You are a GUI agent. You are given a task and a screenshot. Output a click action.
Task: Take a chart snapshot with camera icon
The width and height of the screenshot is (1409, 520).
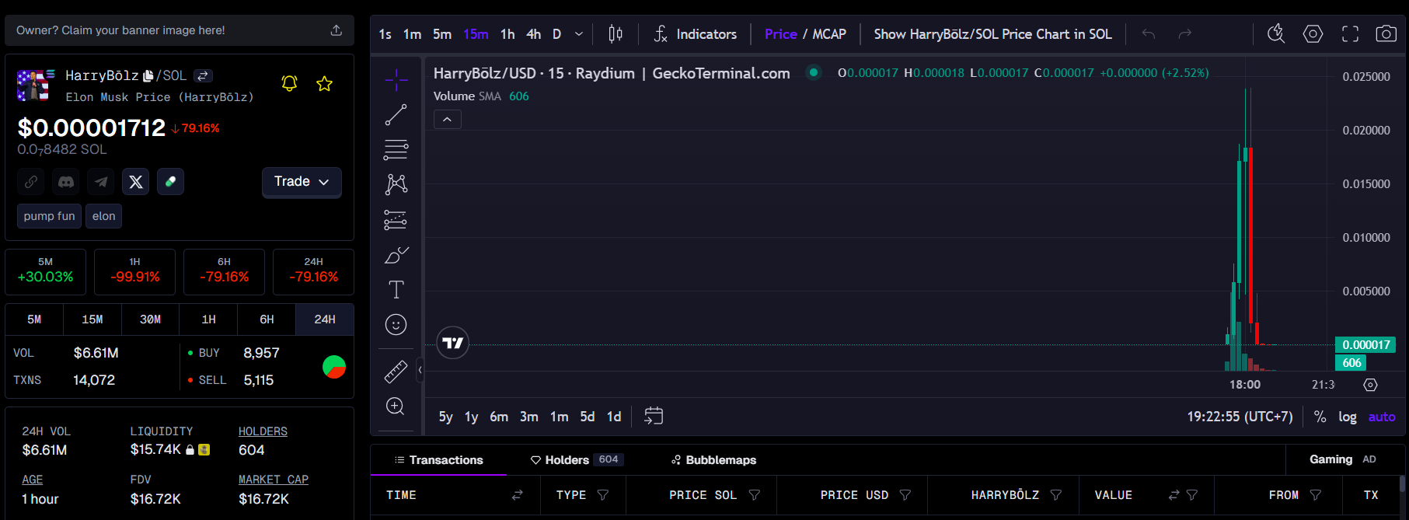click(x=1386, y=34)
